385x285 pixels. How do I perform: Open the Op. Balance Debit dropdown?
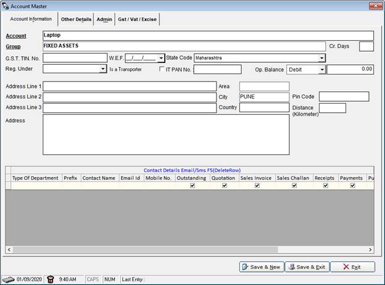(321, 70)
